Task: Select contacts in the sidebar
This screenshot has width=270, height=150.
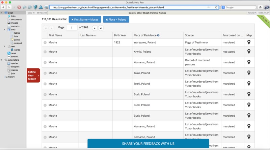Action: click(15, 26)
